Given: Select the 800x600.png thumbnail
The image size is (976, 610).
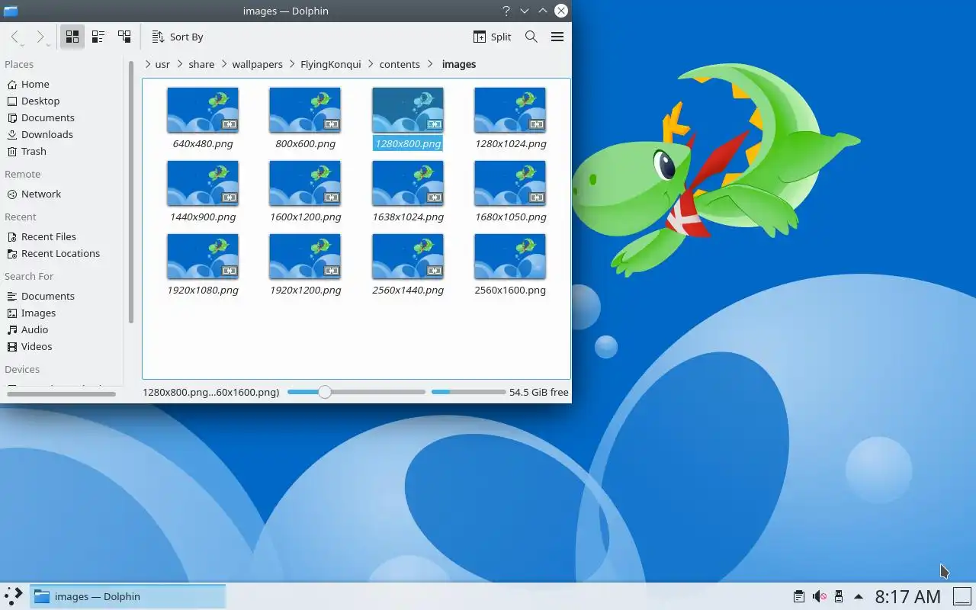Looking at the screenshot, I should 305,110.
